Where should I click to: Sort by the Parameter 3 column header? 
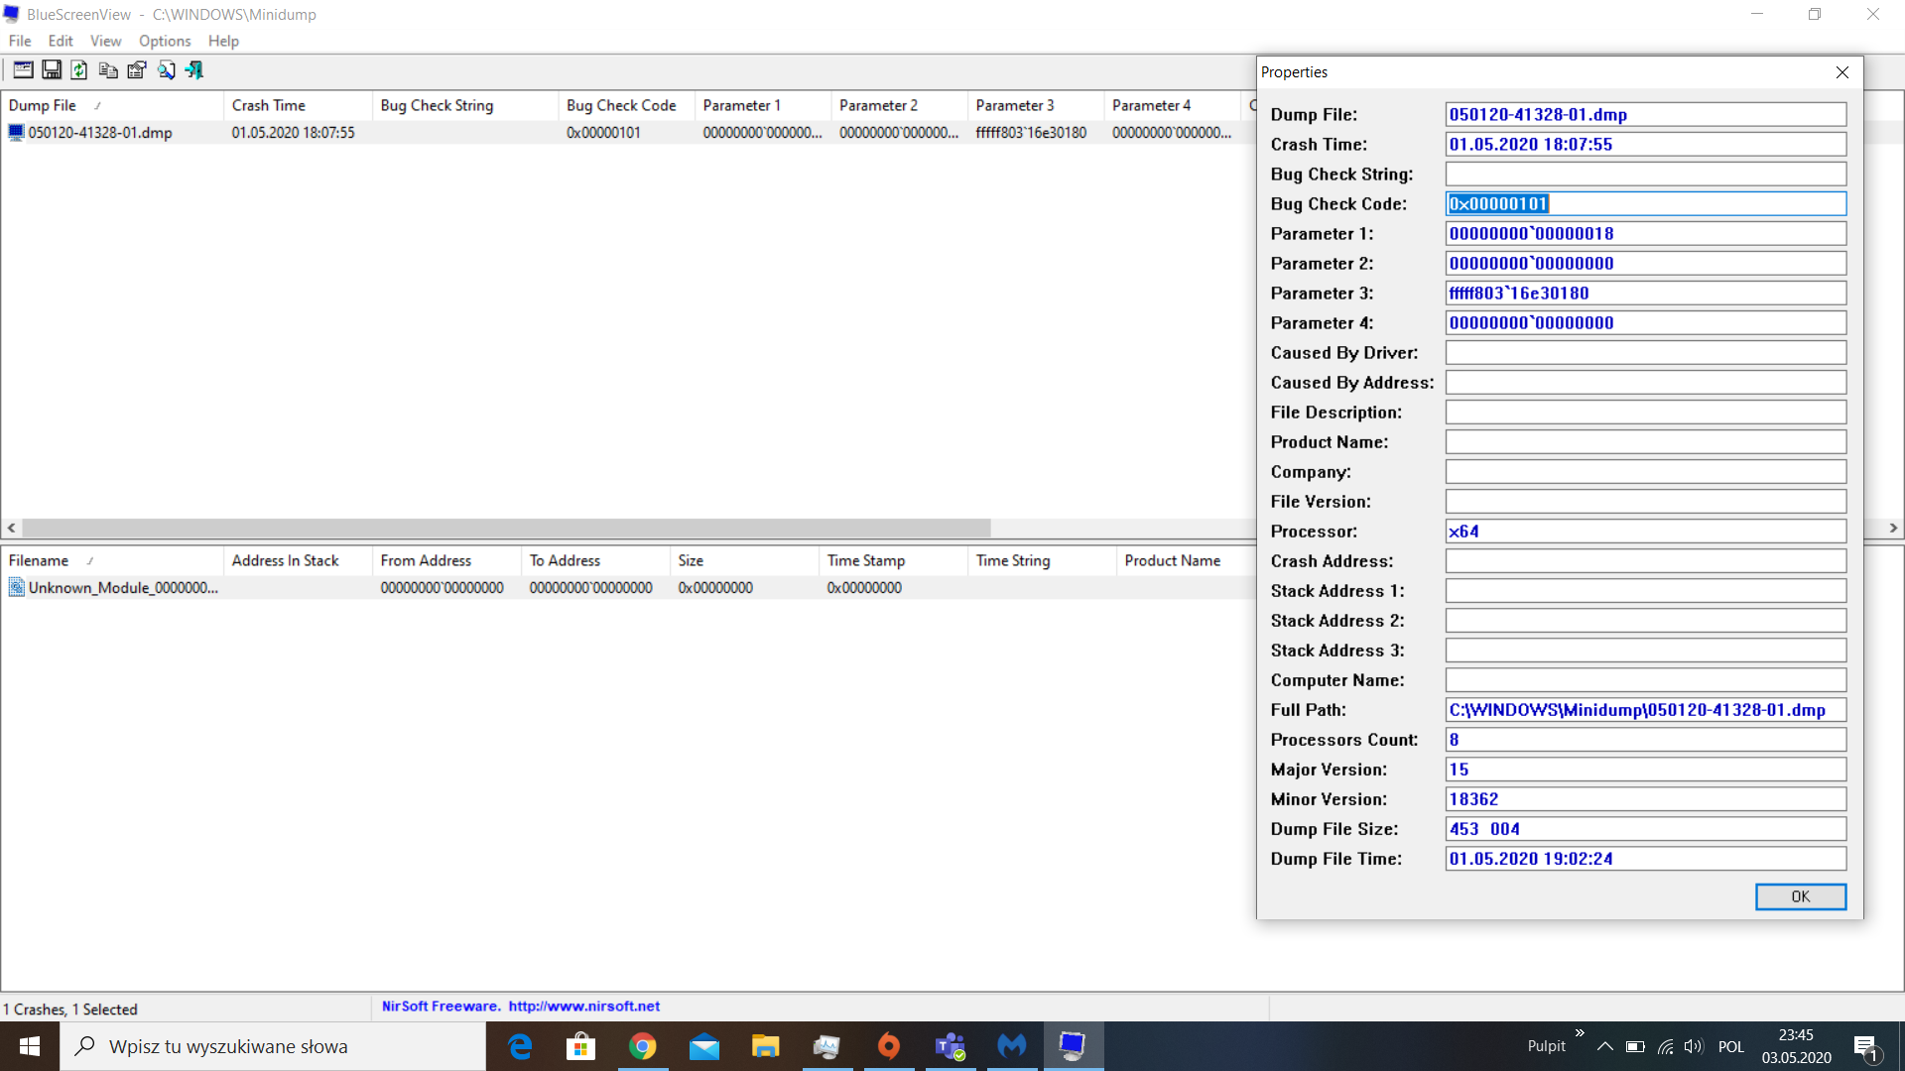pos(1036,105)
